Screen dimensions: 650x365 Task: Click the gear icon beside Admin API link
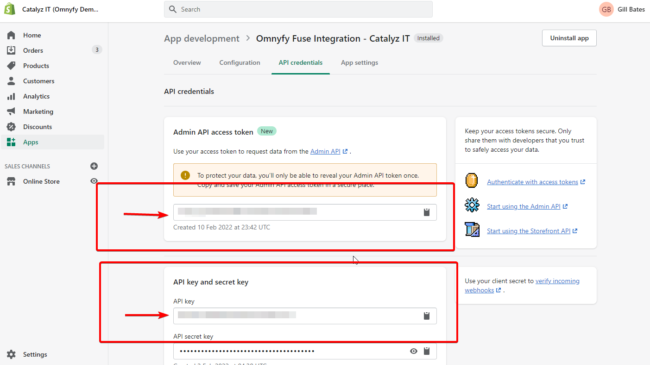point(472,205)
